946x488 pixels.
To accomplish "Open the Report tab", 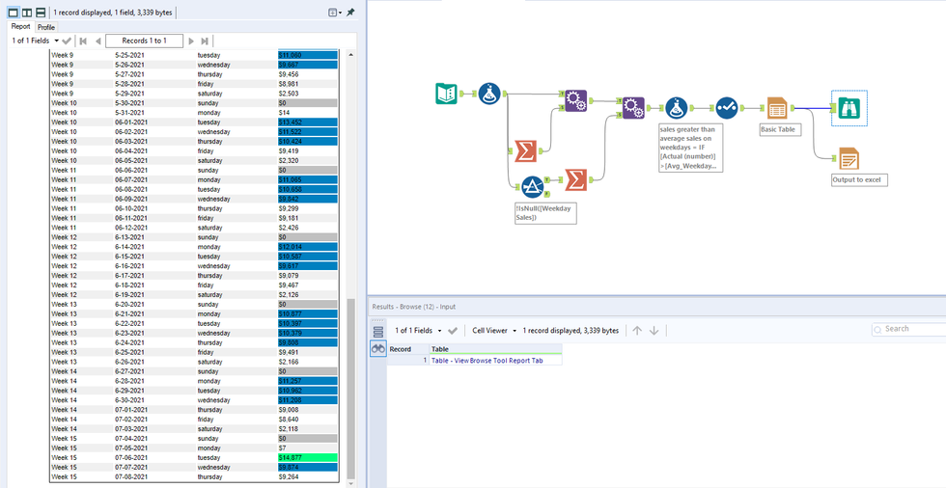I will coord(20,27).
